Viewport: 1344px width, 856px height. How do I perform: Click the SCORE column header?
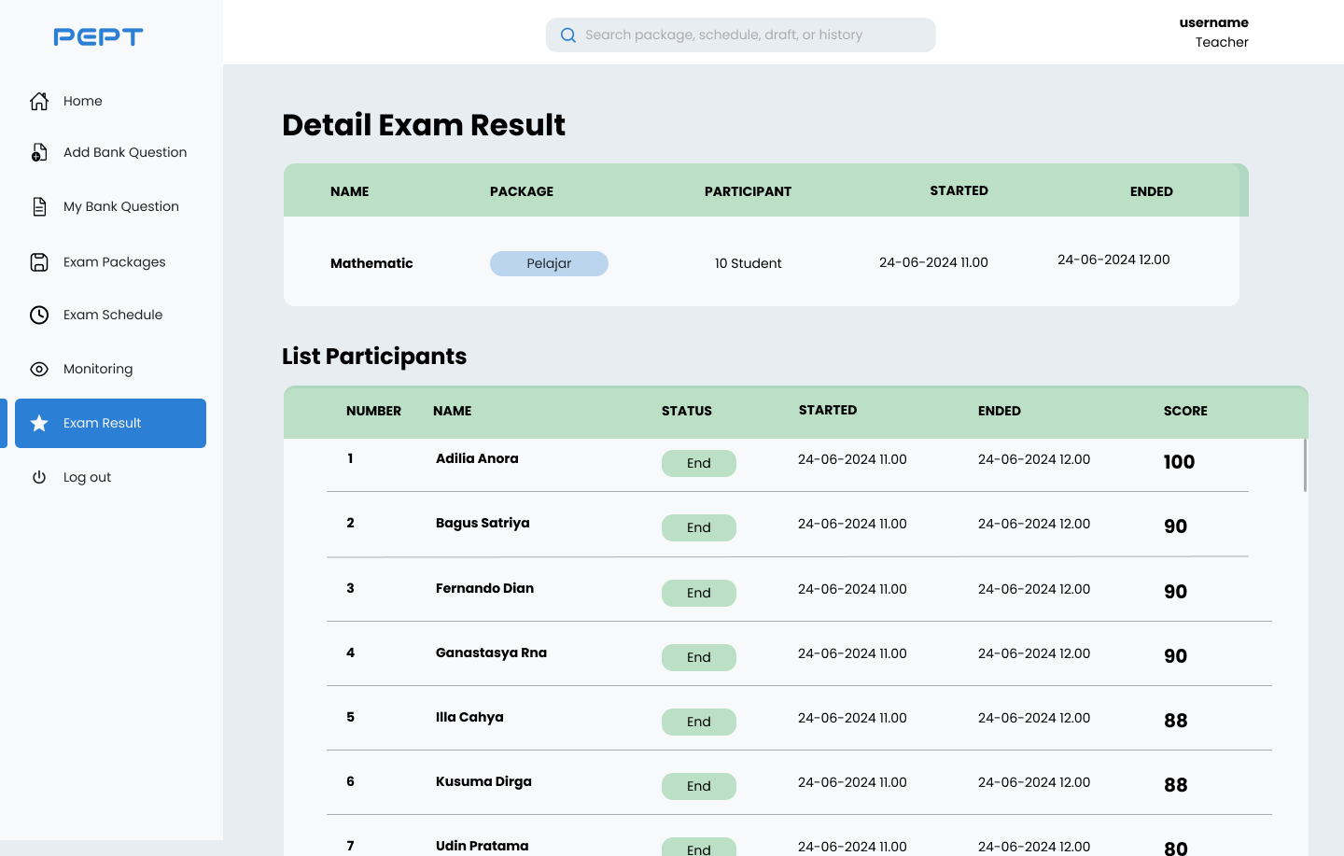1185,411
